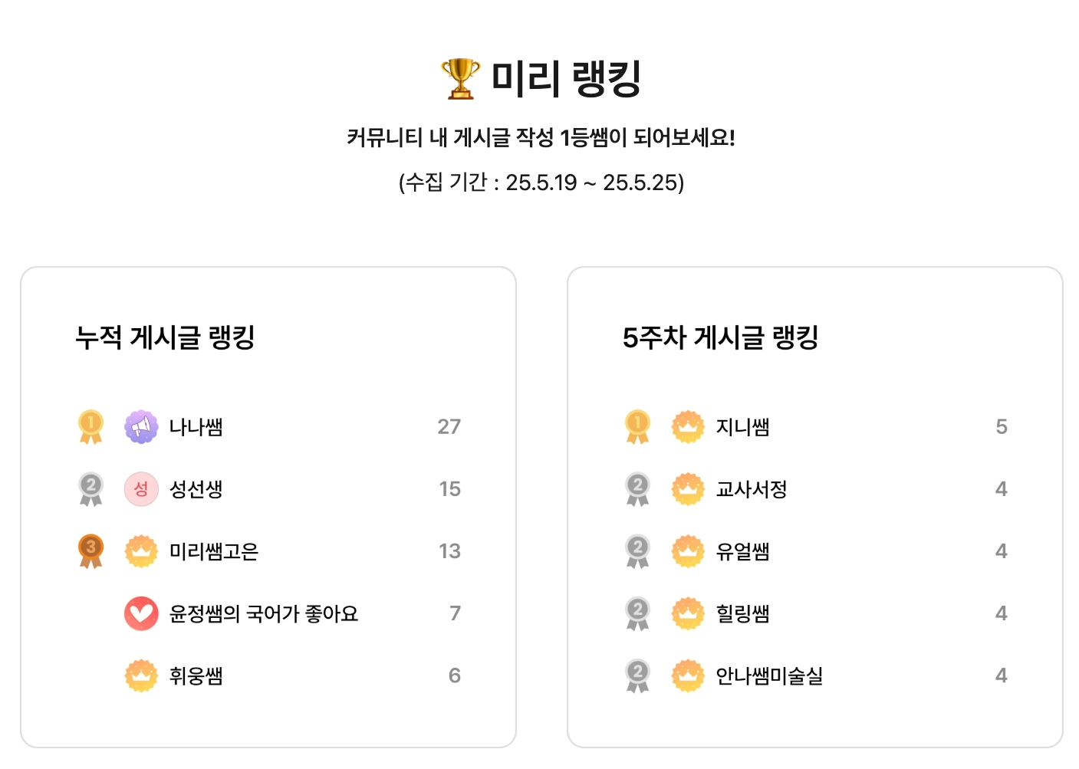Viewport: 1079px width, 769px height.
Task: Click the gold medal beside 나나쌤
Action: (x=90, y=427)
